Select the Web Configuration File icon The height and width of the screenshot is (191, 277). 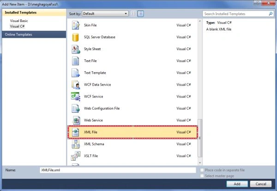(x=76, y=109)
